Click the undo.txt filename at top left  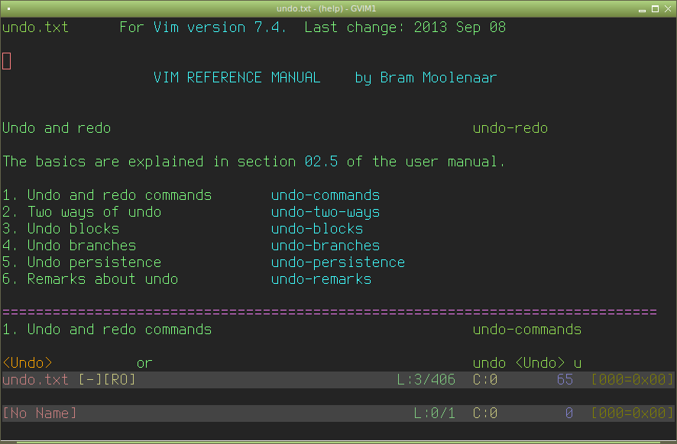(35, 27)
